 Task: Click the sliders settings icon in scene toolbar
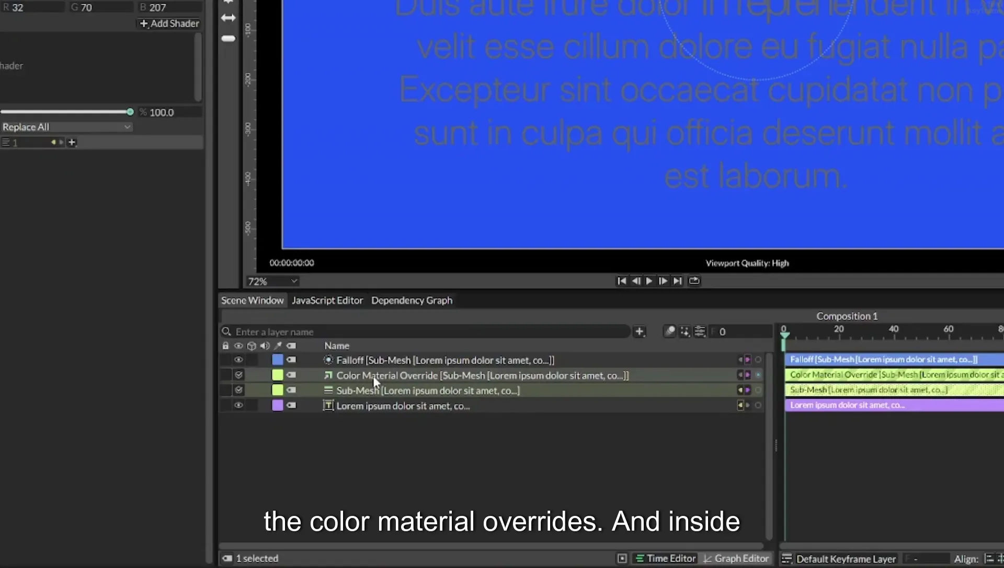click(x=700, y=332)
